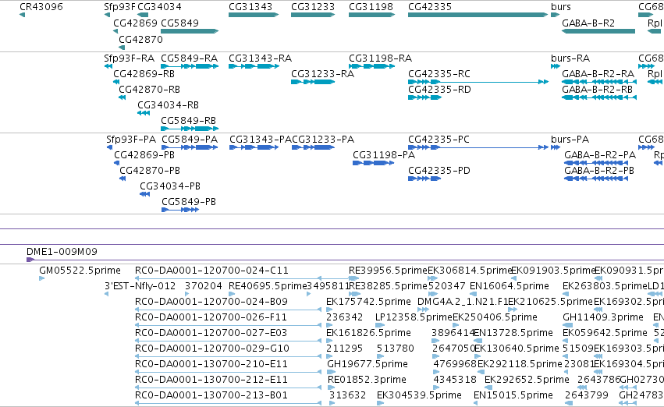This screenshot has width=664, height=407.
Task: Select the CG34034-PB protein label
Action: click(x=170, y=186)
